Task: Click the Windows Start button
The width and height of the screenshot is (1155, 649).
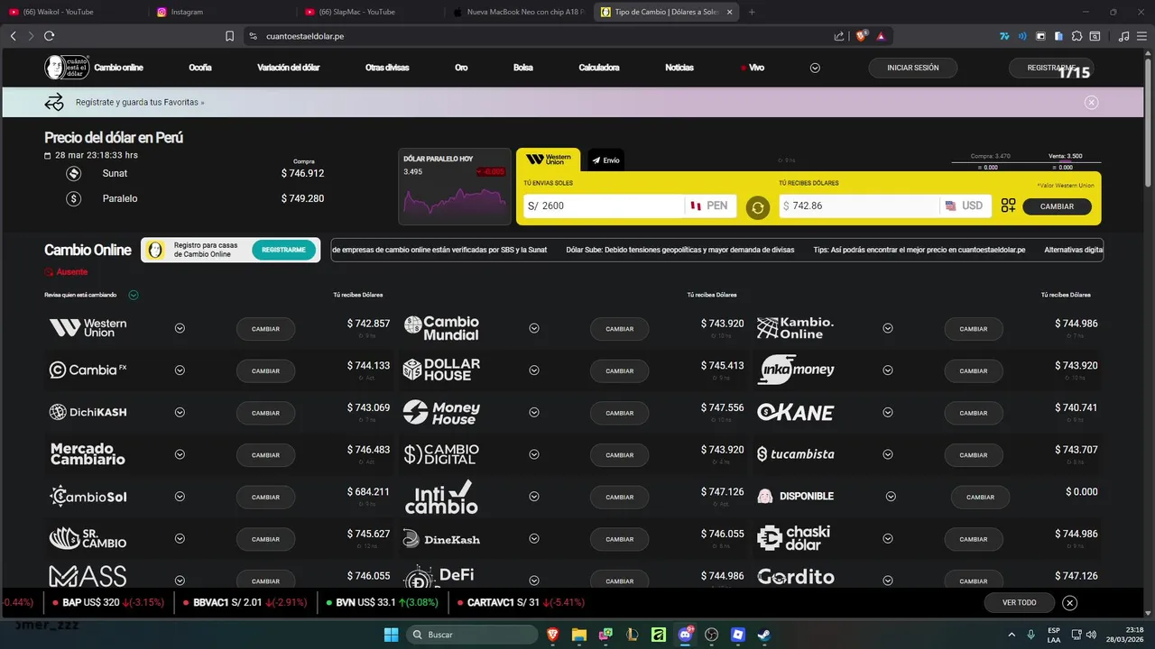Action: coord(391,635)
